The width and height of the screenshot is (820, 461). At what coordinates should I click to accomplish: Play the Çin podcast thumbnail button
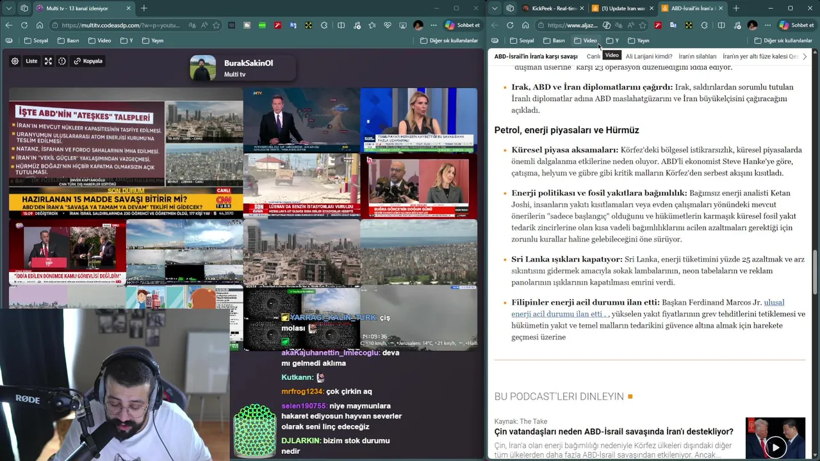coord(775,448)
